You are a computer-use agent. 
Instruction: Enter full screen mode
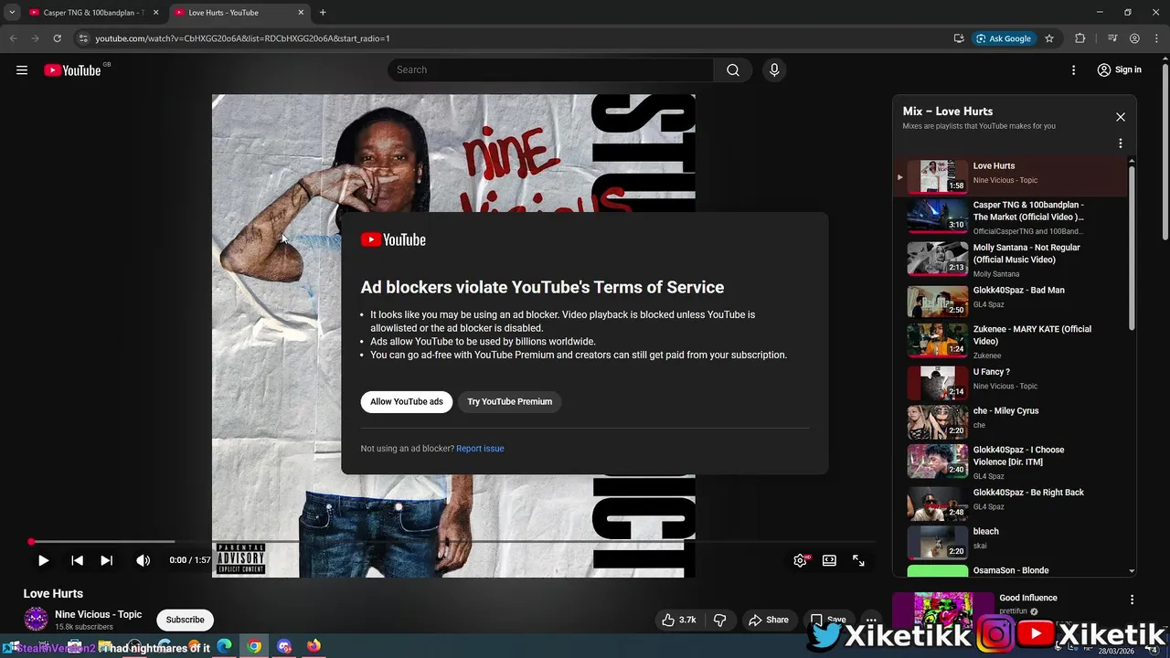(x=858, y=560)
